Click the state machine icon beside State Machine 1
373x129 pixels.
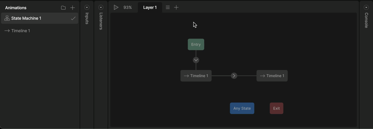[7, 19]
